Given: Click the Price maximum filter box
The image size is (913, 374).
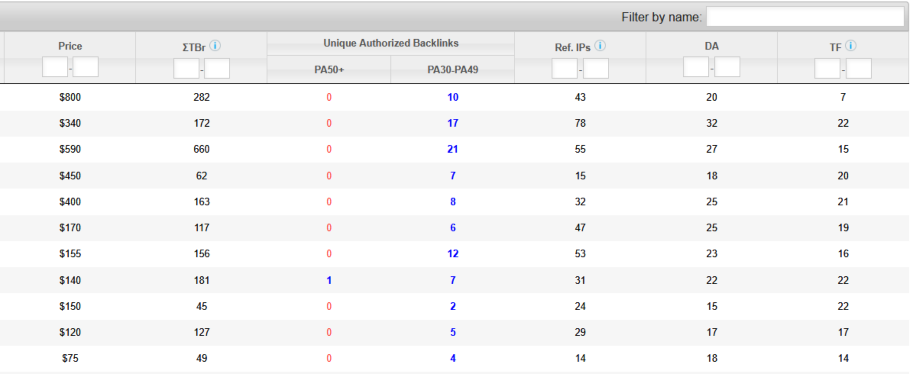Looking at the screenshot, I should click(86, 67).
